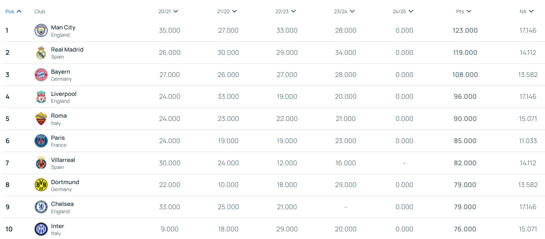Click the Inter club crest
This screenshot has height=239, width=545.
(x=41, y=229)
